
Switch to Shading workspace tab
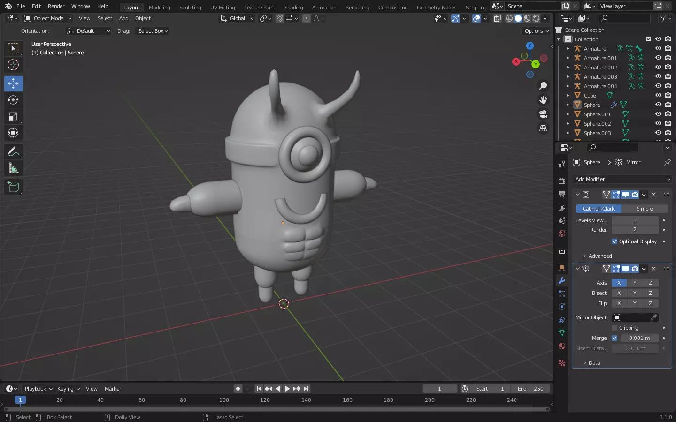pyautogui.click(x=293, y=7)
